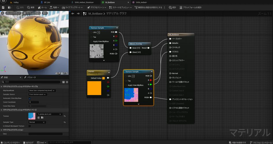Click the Param node large orange preview
This screenshot has width=273, height=144.
[x=94, y=88]
